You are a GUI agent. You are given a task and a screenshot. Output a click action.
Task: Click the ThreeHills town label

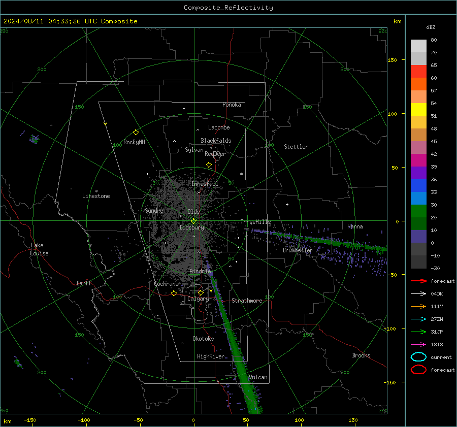tap(255, 222)
